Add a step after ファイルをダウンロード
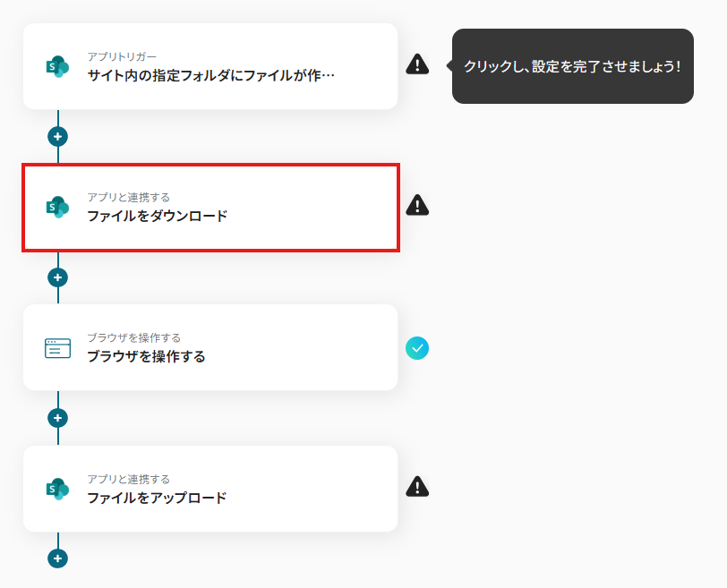The height and width of the screenshot is (588, 727). pos(57,277)
